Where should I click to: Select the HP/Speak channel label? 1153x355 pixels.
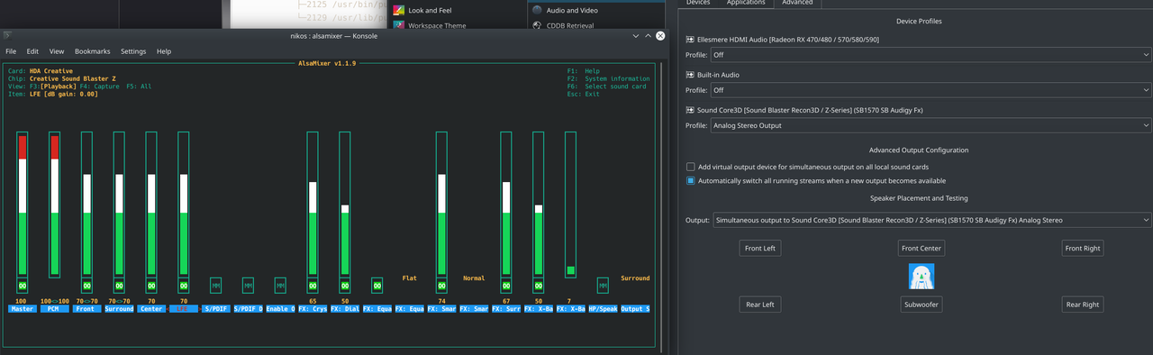pos(603,309)
